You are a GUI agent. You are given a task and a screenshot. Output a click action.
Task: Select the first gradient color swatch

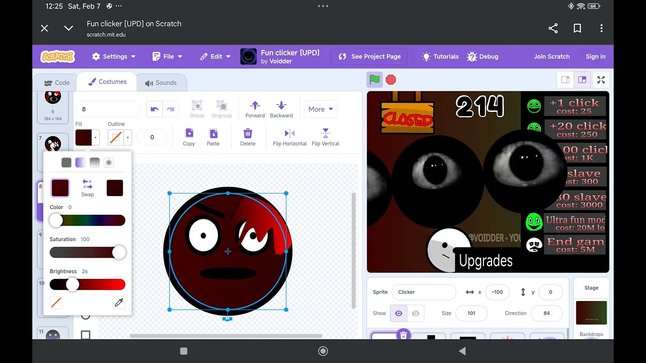click(x=60, y=188)
